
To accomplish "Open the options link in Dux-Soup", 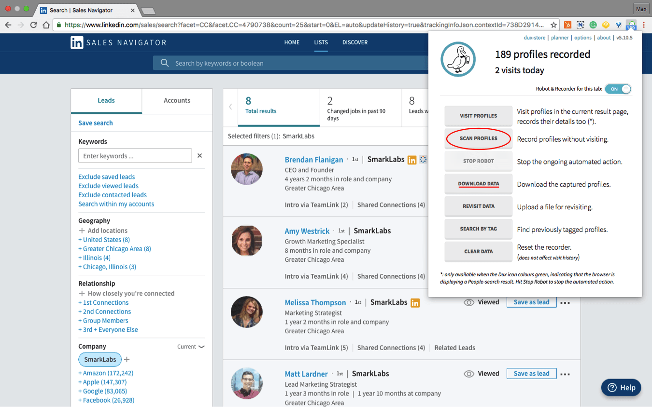I will coord(583,38).
